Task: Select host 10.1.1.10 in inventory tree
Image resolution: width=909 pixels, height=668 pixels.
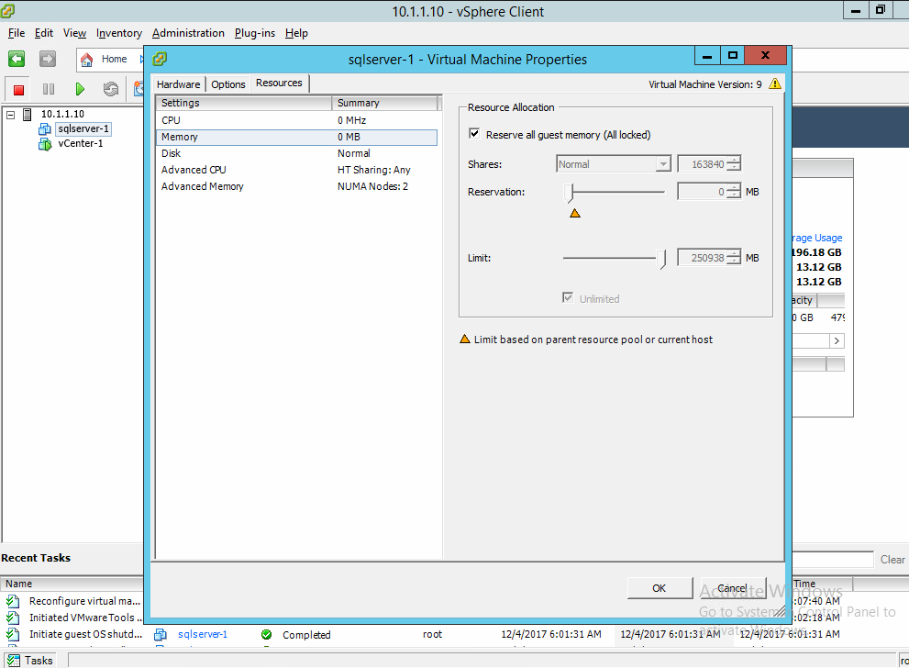Action: coord(62,114)
